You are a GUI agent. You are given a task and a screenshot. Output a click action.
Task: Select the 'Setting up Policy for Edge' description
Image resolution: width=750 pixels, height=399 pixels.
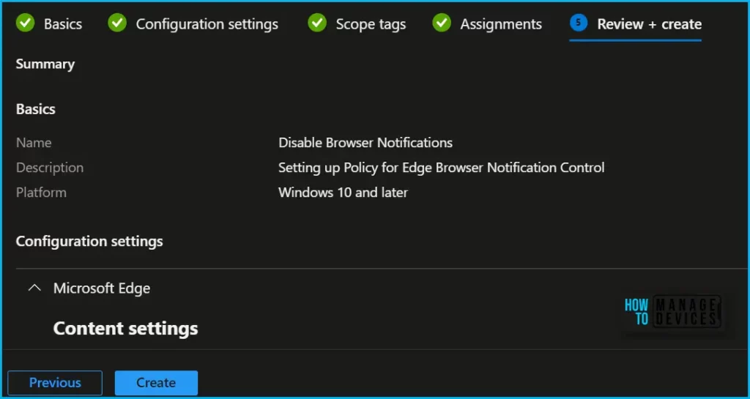point(442,168)
